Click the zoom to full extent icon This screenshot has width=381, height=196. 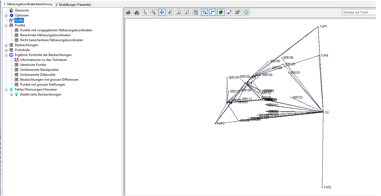(196, 12)
